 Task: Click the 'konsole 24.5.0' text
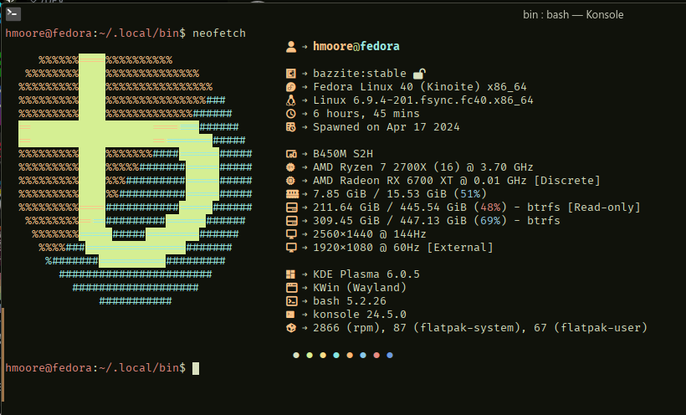point(360,315)
